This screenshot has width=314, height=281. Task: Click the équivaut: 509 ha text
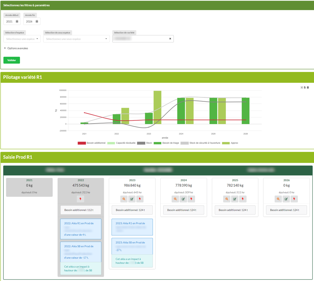click(183, 192)
